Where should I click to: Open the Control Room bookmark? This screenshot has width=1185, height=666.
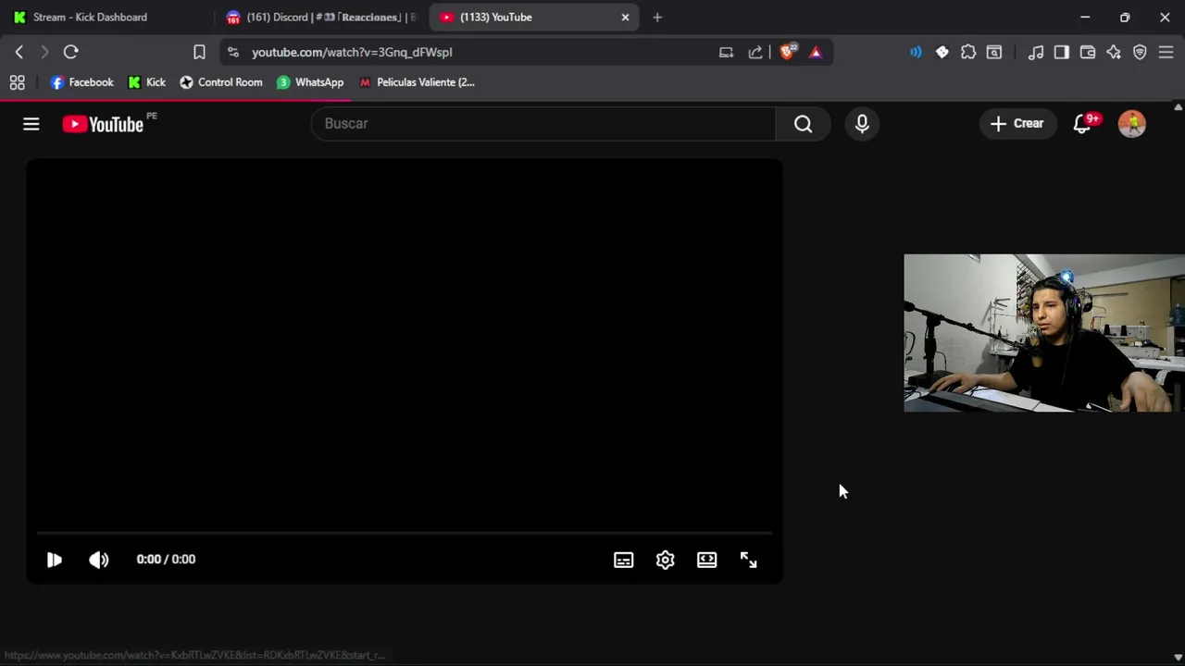[x=220, y=82]
